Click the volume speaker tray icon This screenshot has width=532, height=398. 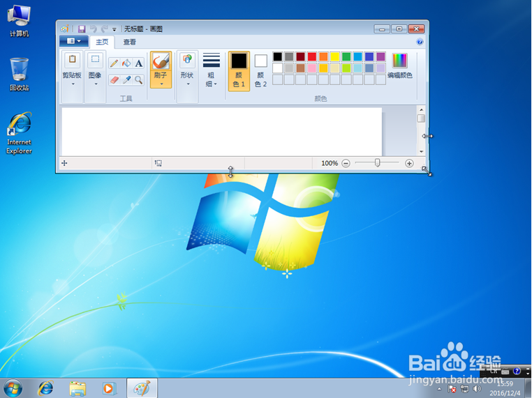coord(477,389)
